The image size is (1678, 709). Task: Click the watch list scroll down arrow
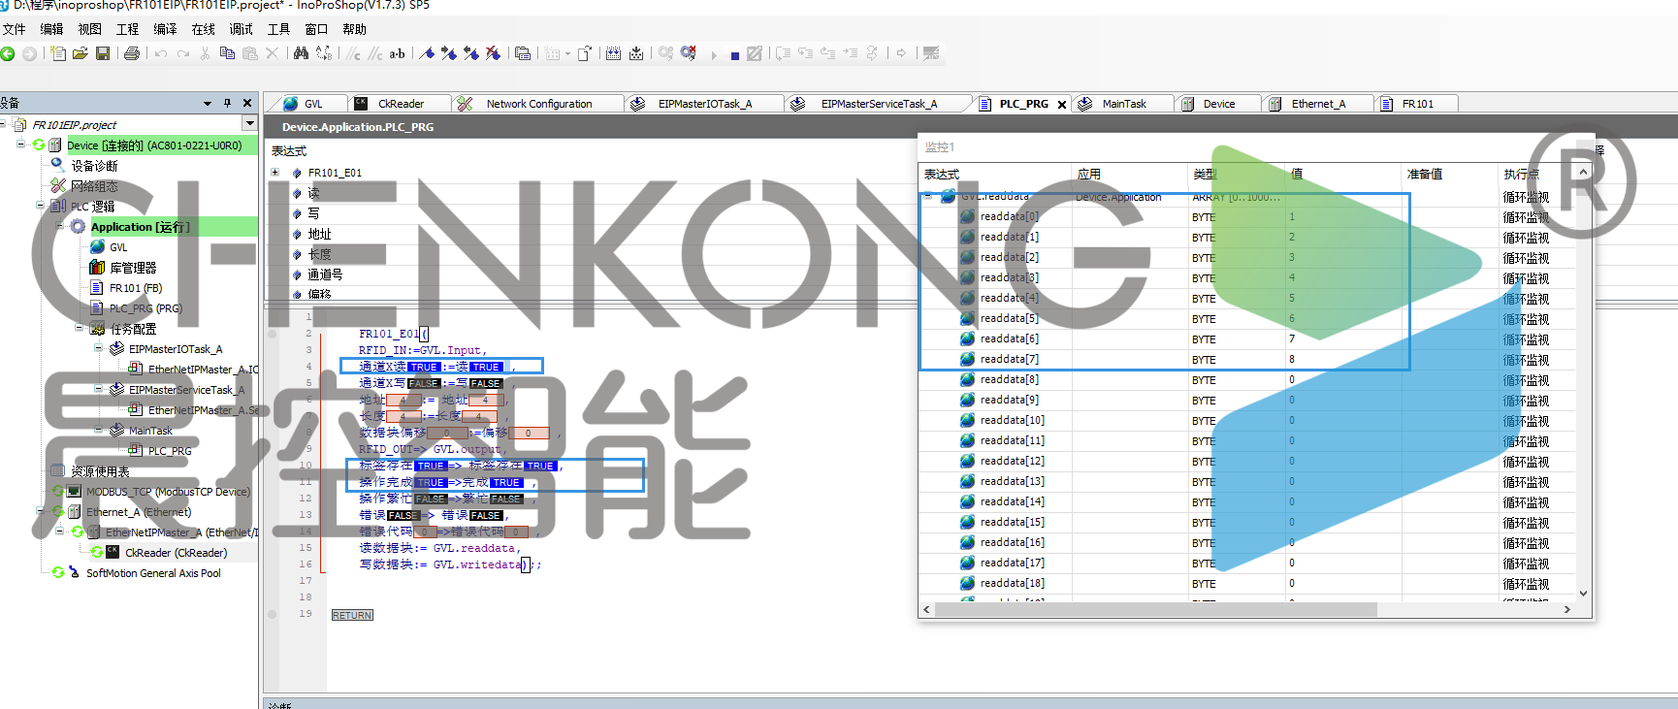[1583, 593]
